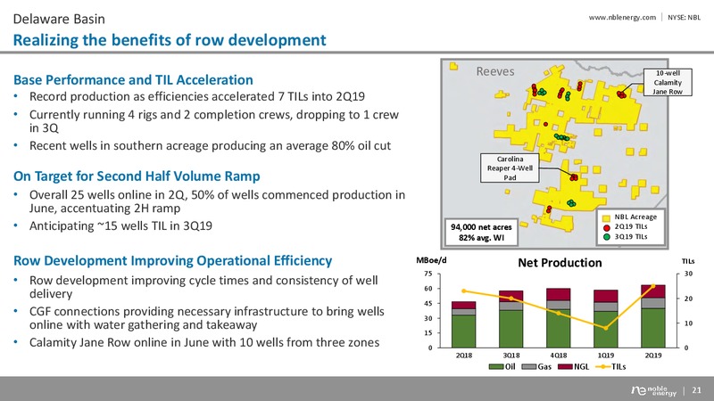
Task: Click the red 2Q19 TILs legend marker
Action: click(607, 227)
